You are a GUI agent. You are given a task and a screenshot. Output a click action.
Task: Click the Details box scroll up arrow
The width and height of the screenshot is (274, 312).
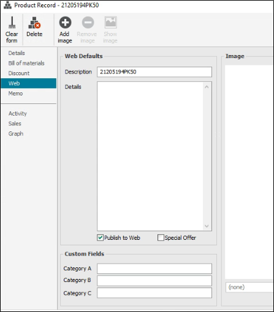point(207,87)
